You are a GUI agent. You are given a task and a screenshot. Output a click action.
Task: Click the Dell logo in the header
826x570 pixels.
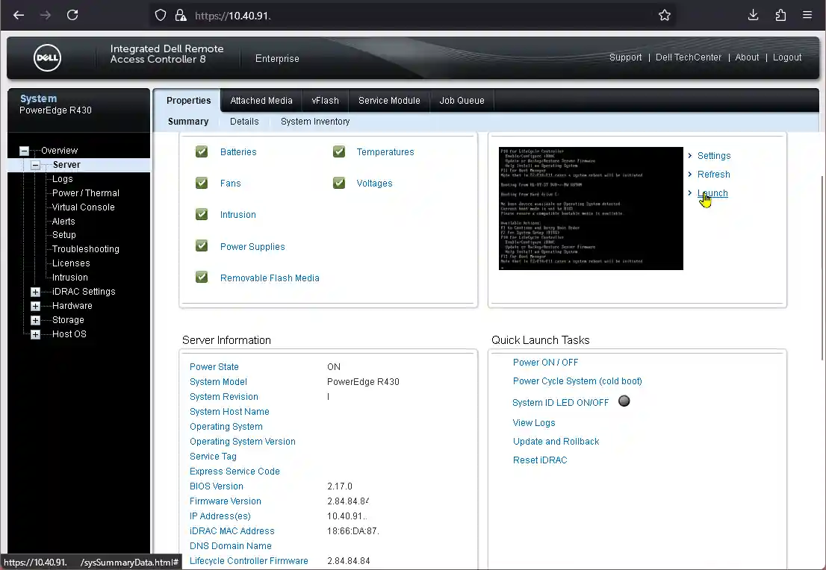(47, 58)
